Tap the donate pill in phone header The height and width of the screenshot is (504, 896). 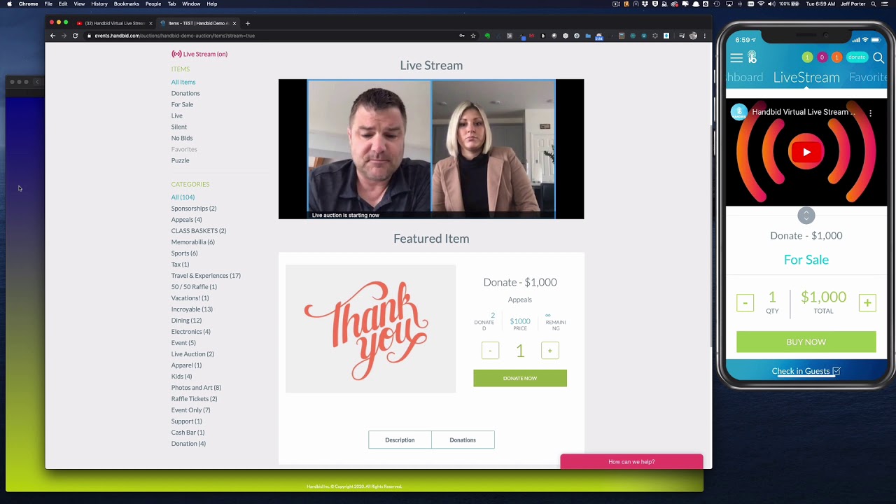pyautogui.click(x=857, y=57)
